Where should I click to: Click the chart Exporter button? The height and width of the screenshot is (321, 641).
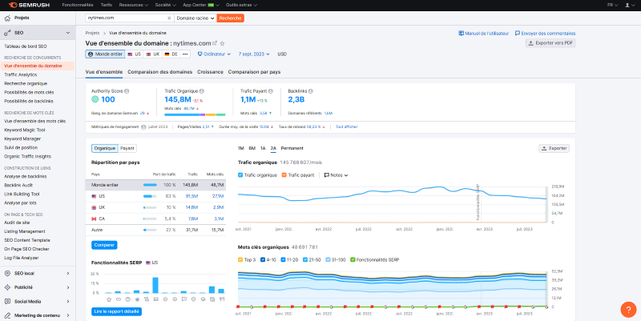click(554, 149)
